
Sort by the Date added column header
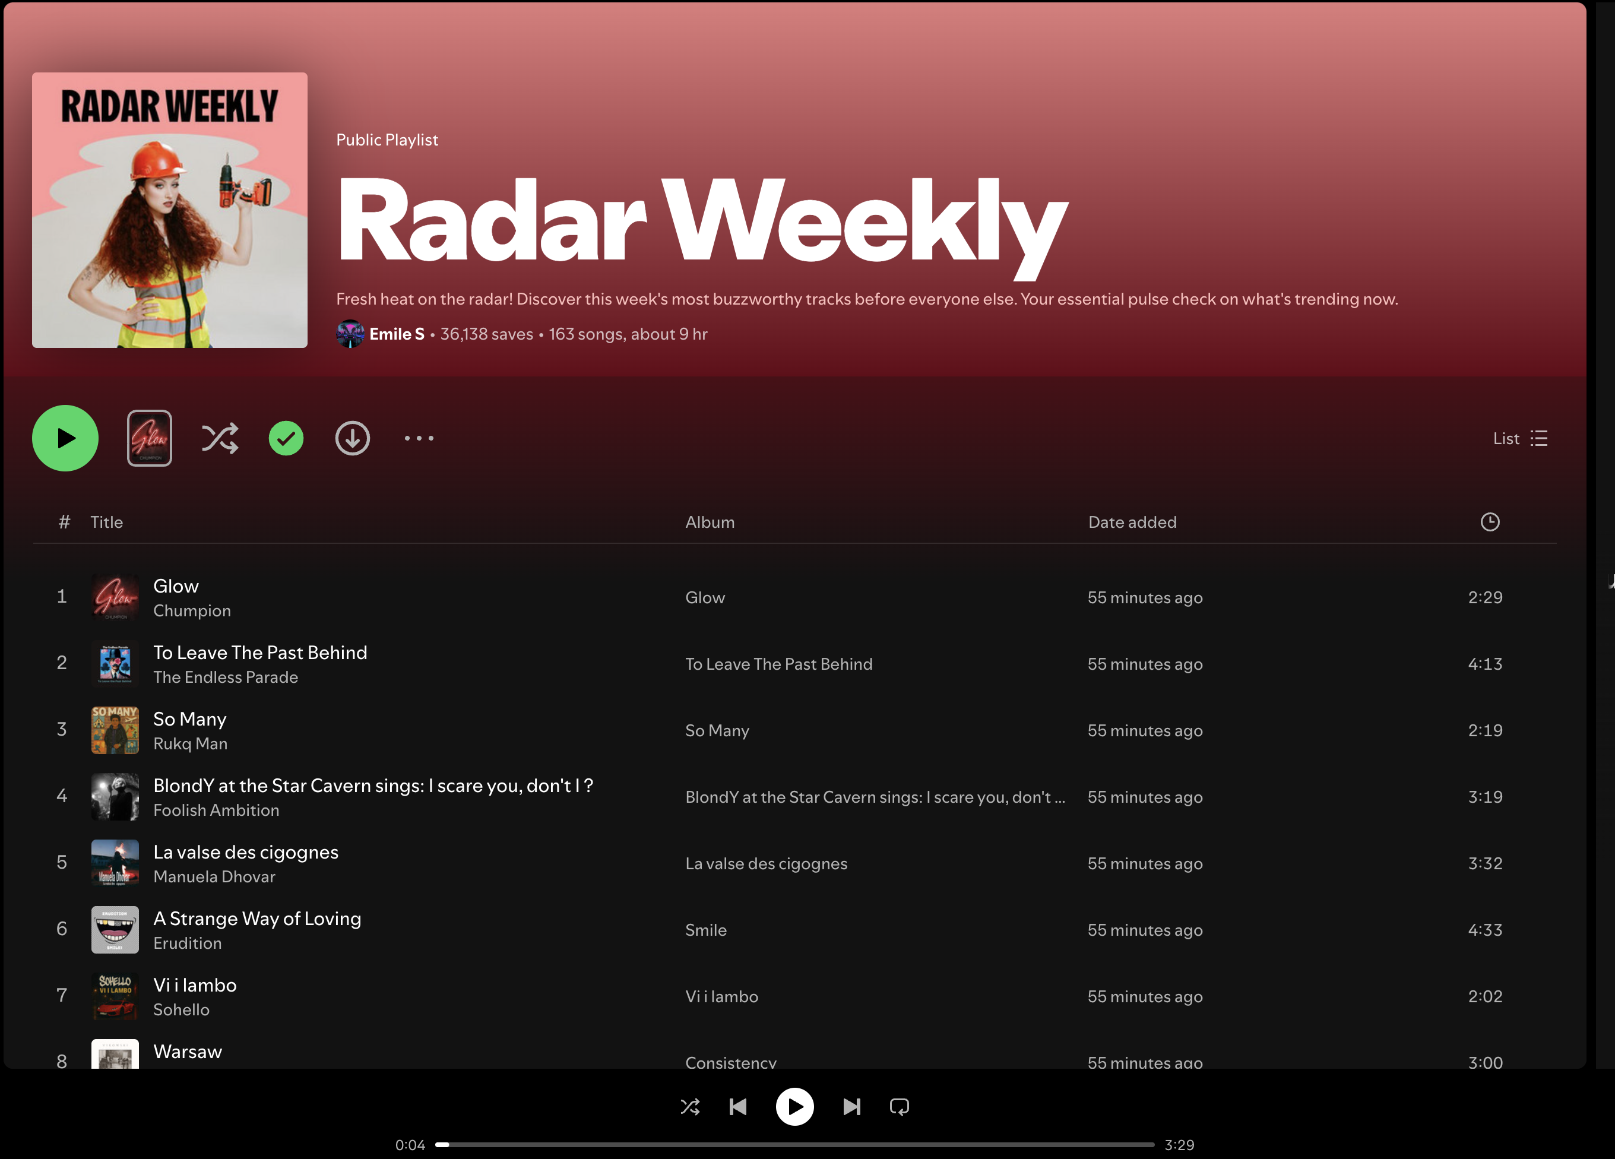(x=1132, y=522)
